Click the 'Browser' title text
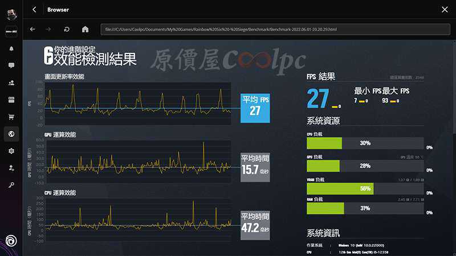456x256 pixels. tap(58, 10)
